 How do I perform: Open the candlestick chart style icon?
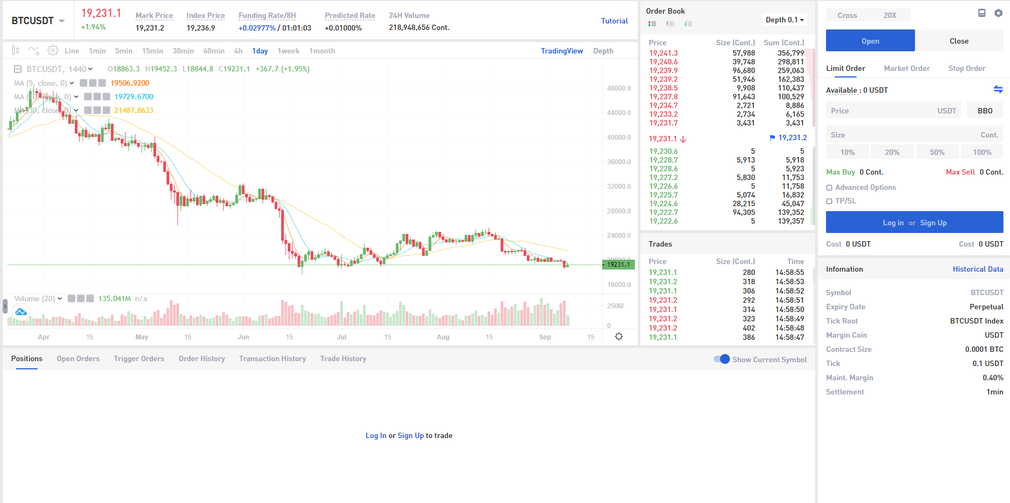point(15,51)
